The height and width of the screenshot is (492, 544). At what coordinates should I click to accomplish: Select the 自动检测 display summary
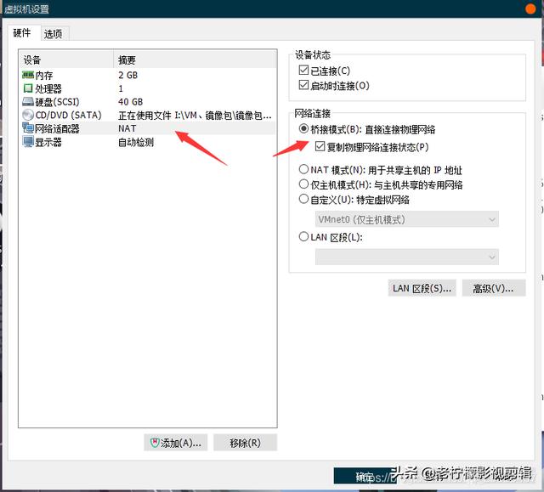[136, 142]
